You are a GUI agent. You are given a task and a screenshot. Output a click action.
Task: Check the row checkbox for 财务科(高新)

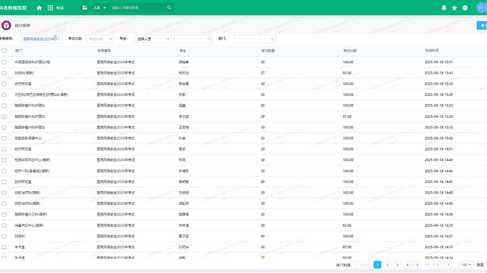[x=4, y=73]
